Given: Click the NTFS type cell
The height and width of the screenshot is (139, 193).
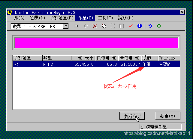Looking at the screenshot, I should (48, 64).
